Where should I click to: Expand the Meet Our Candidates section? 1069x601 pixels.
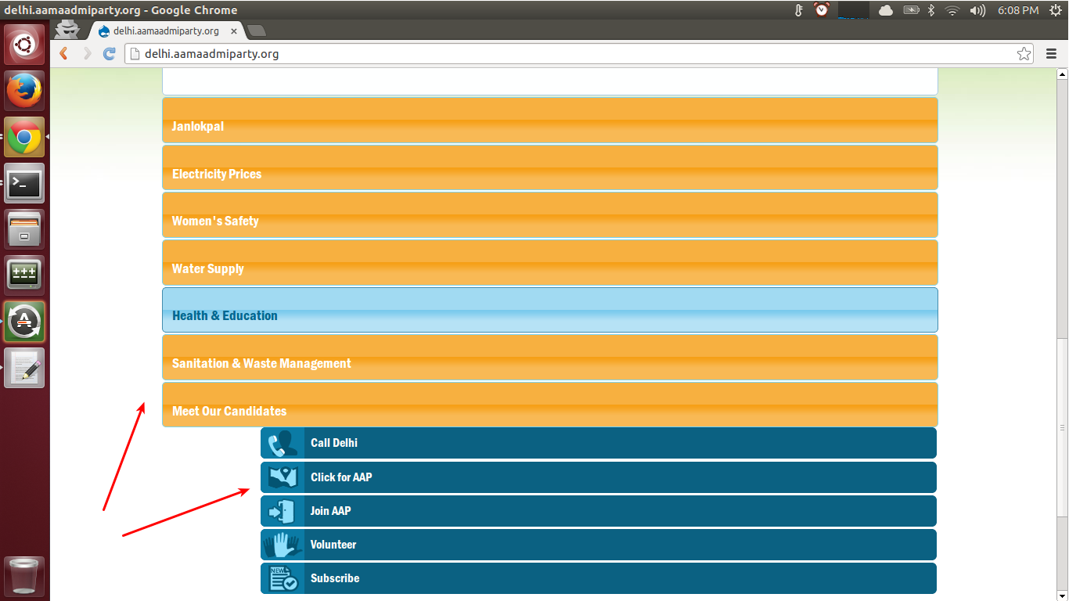pyautogui.click(x=549, y=405)
